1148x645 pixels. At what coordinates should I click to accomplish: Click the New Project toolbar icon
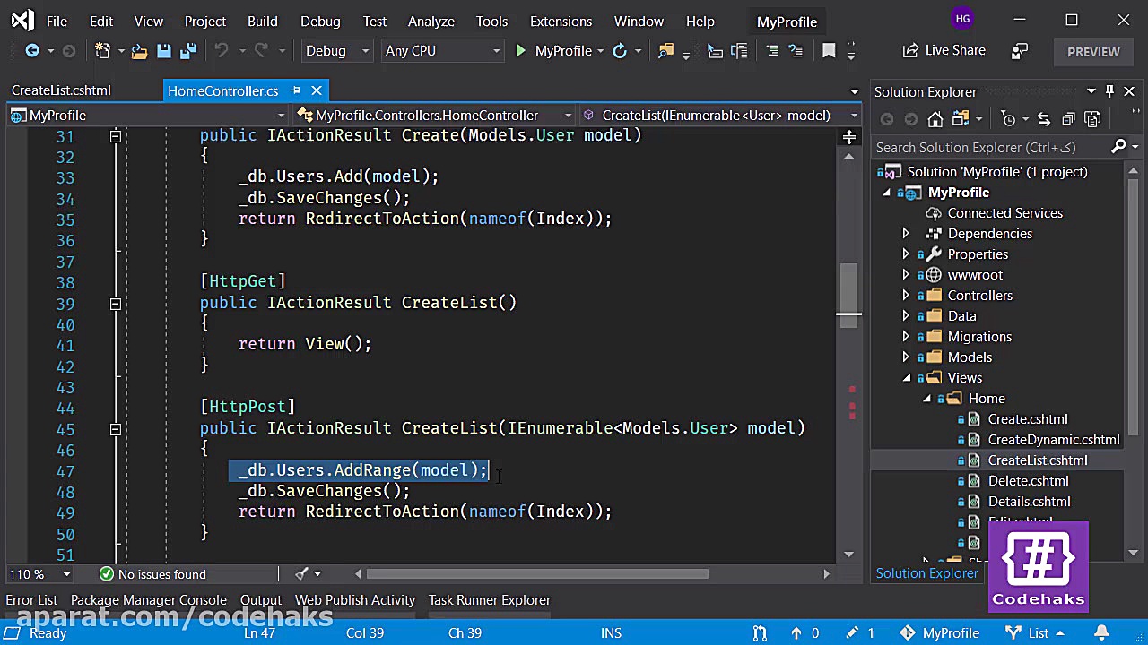pyautogui.click(x=102, y=51)
